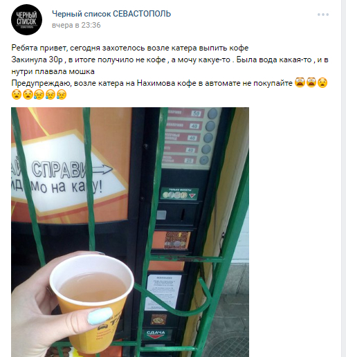This screenshot has width=346, height=357.
Task: Click the СДАЧА label in the photo
Action: pos(156,333)
